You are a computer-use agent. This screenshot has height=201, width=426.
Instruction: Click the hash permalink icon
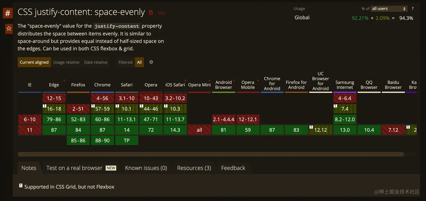[8, 13]
